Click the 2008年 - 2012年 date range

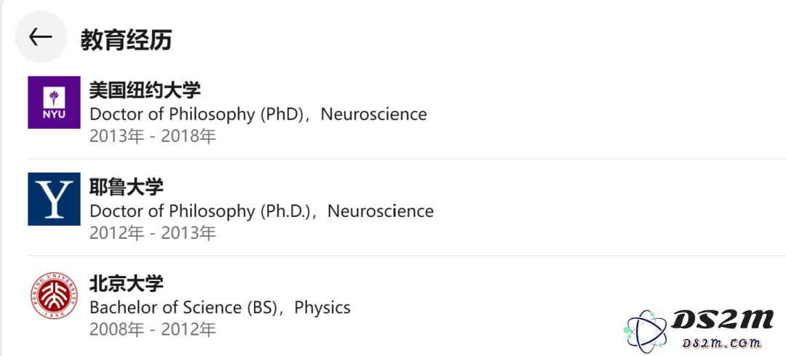point(153,329)
